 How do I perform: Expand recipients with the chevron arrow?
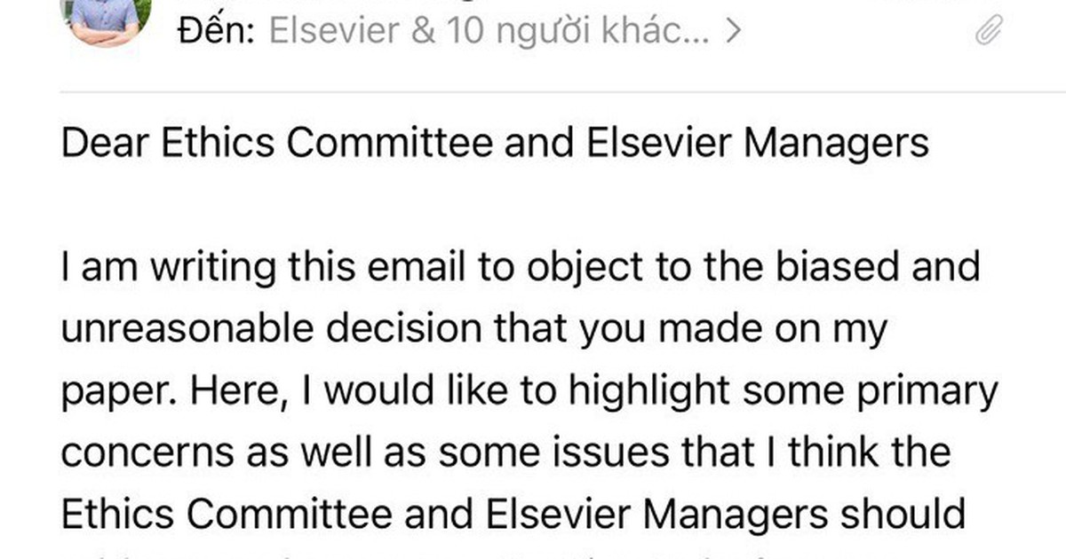click(x=733, y=34)
